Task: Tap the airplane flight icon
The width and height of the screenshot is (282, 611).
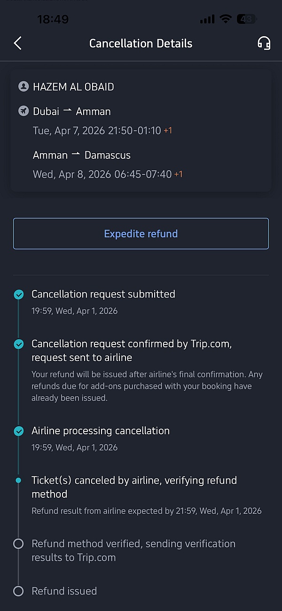Action: 23,111
